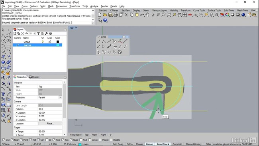Screen dimensions: 259x146
Task: Click the Paste clipboard icon
Action: 137,15
